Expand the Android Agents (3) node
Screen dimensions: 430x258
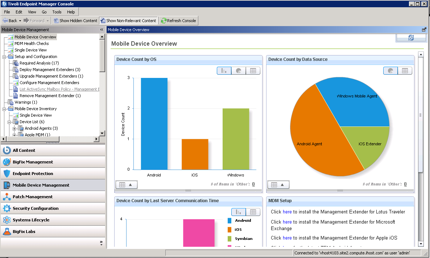point(14,129)
